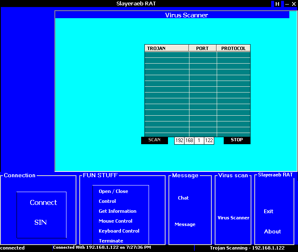Open Keyboard Control from FUN STUFF

pyautogui.click(x=119, y=231)
